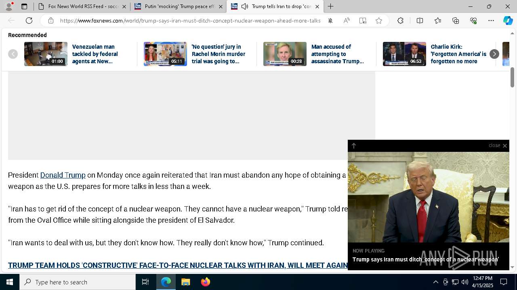Show next recommended videos arrow
This screenshot has width=517, height=290.
click(x=494, y=54)
